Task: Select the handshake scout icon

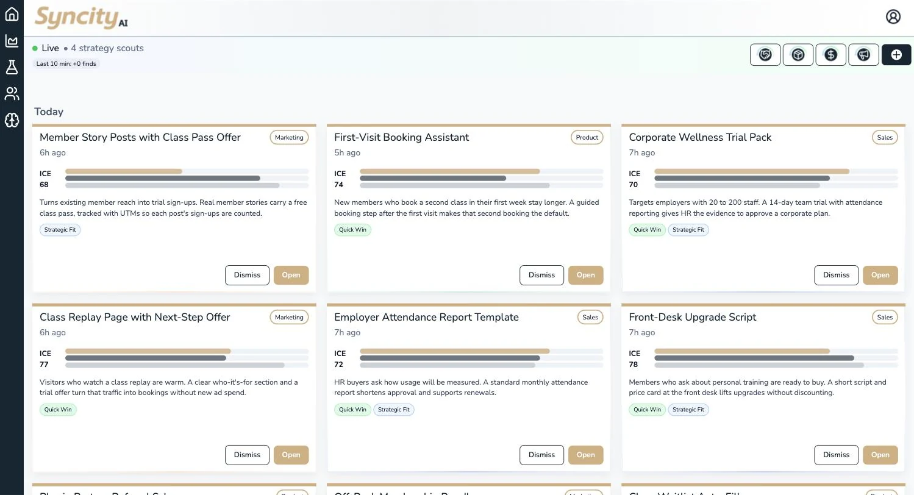Action: tap(765, 55)
